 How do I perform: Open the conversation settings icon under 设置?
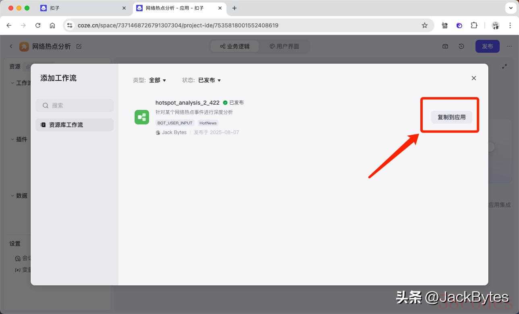coord(18,258)
